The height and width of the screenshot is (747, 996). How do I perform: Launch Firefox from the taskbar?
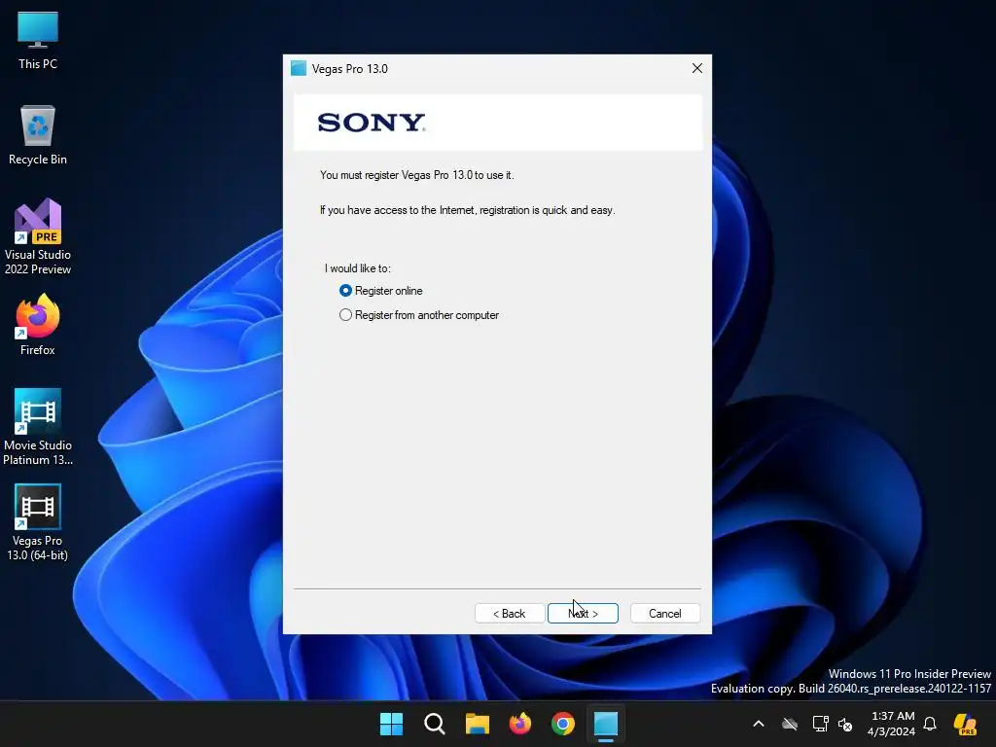(x=520, y=724)
